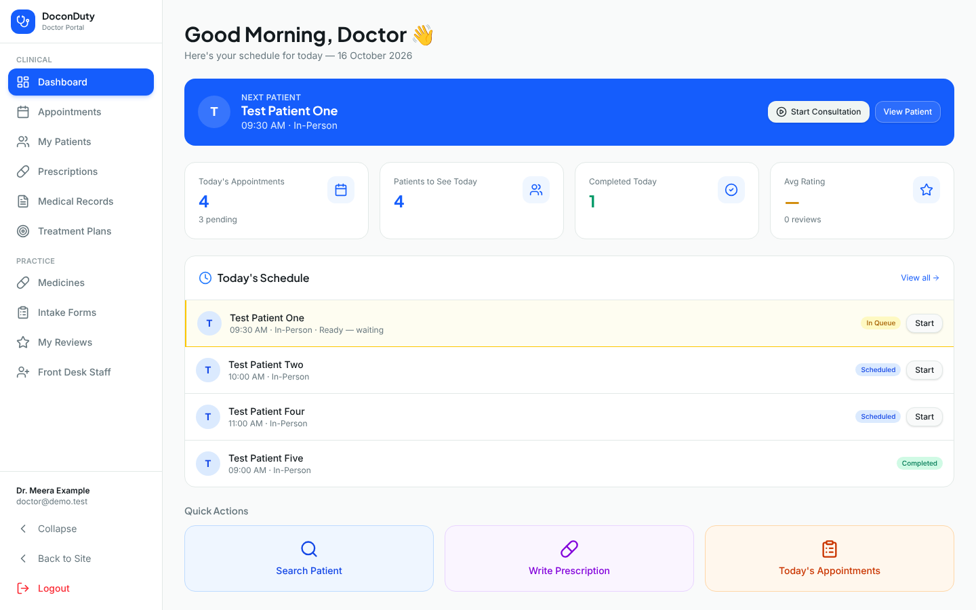Open Medicines under Practice
The width and height of the screenshot is (976, 610).
[81, 283]
